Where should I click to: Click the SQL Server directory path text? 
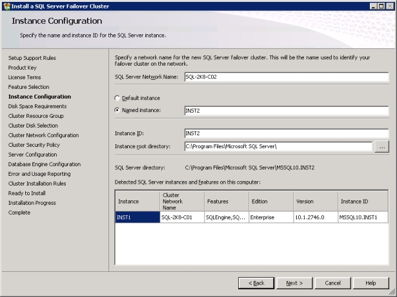250,168
